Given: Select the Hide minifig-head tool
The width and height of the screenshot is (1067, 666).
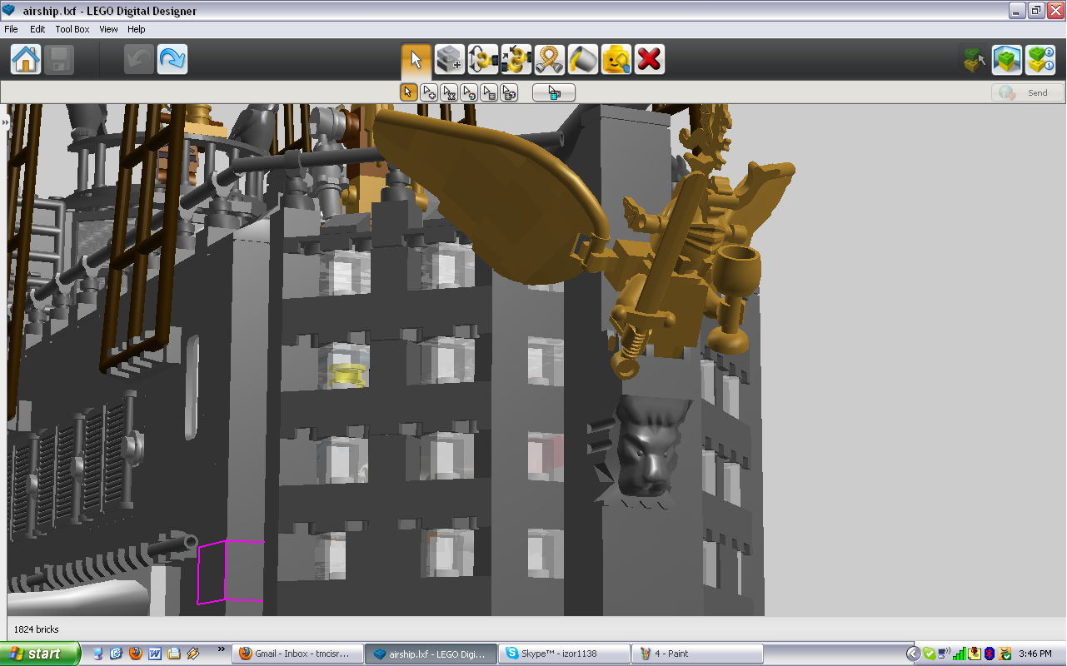Looking at the screenshot, I should click(616, 60).
